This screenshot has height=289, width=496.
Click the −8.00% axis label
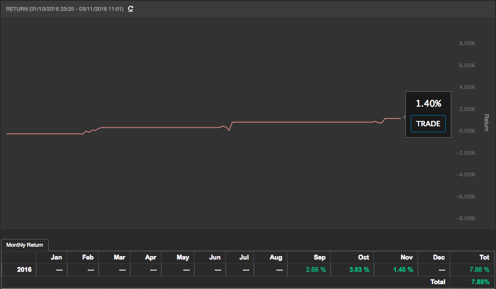(x=466, y=218)
